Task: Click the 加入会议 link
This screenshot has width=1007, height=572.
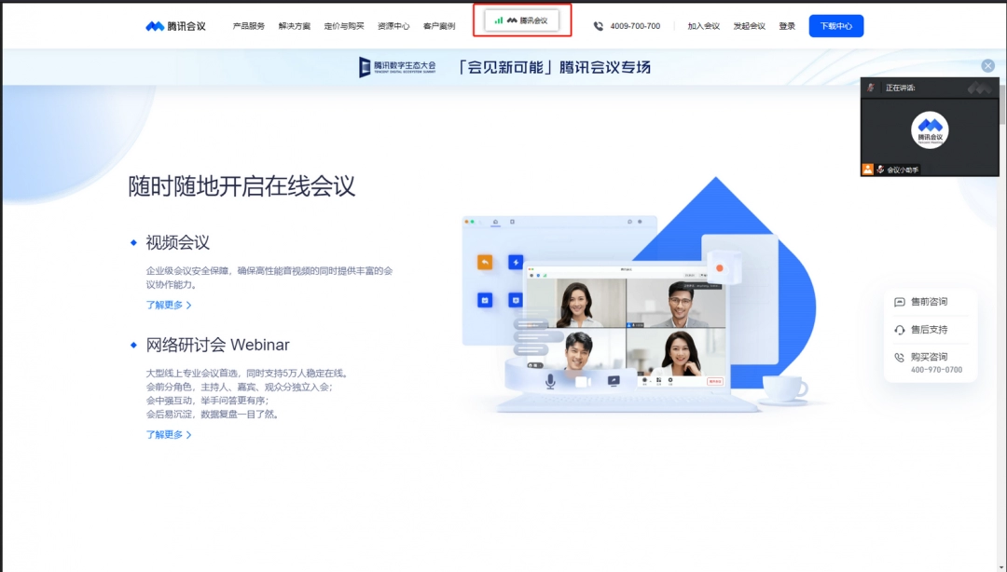Action: pos(703,26)
